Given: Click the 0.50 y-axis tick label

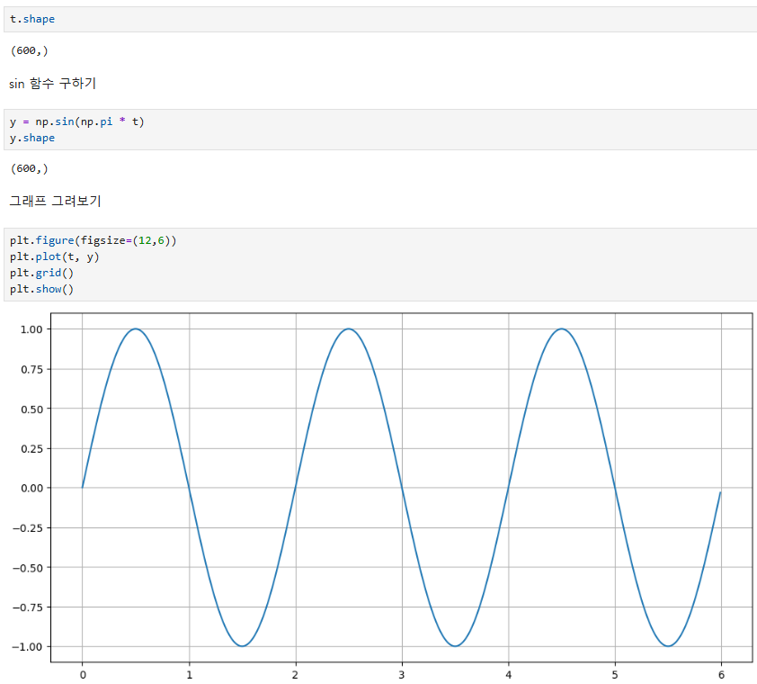Looking at the screenshot, I should point(31,409).
